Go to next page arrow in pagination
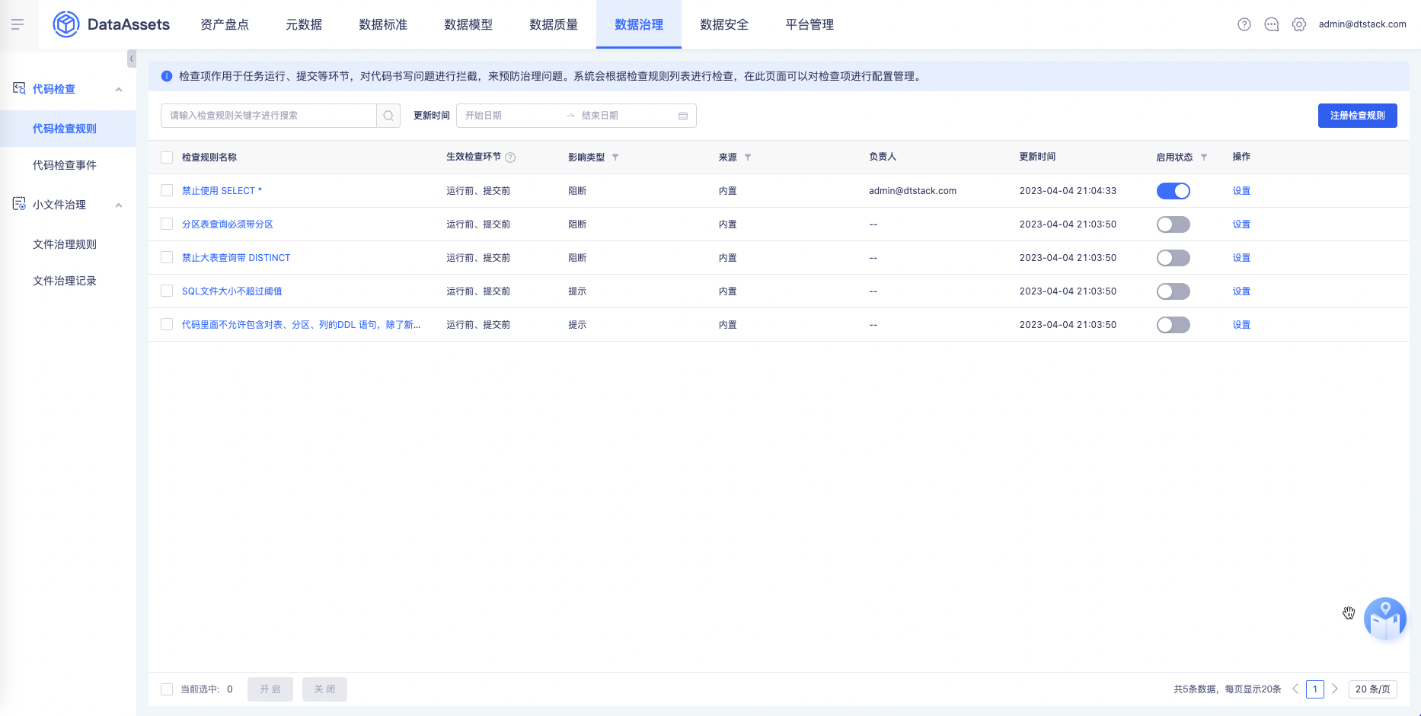This screenshot has width=1421, height=716. point(1335,689)
